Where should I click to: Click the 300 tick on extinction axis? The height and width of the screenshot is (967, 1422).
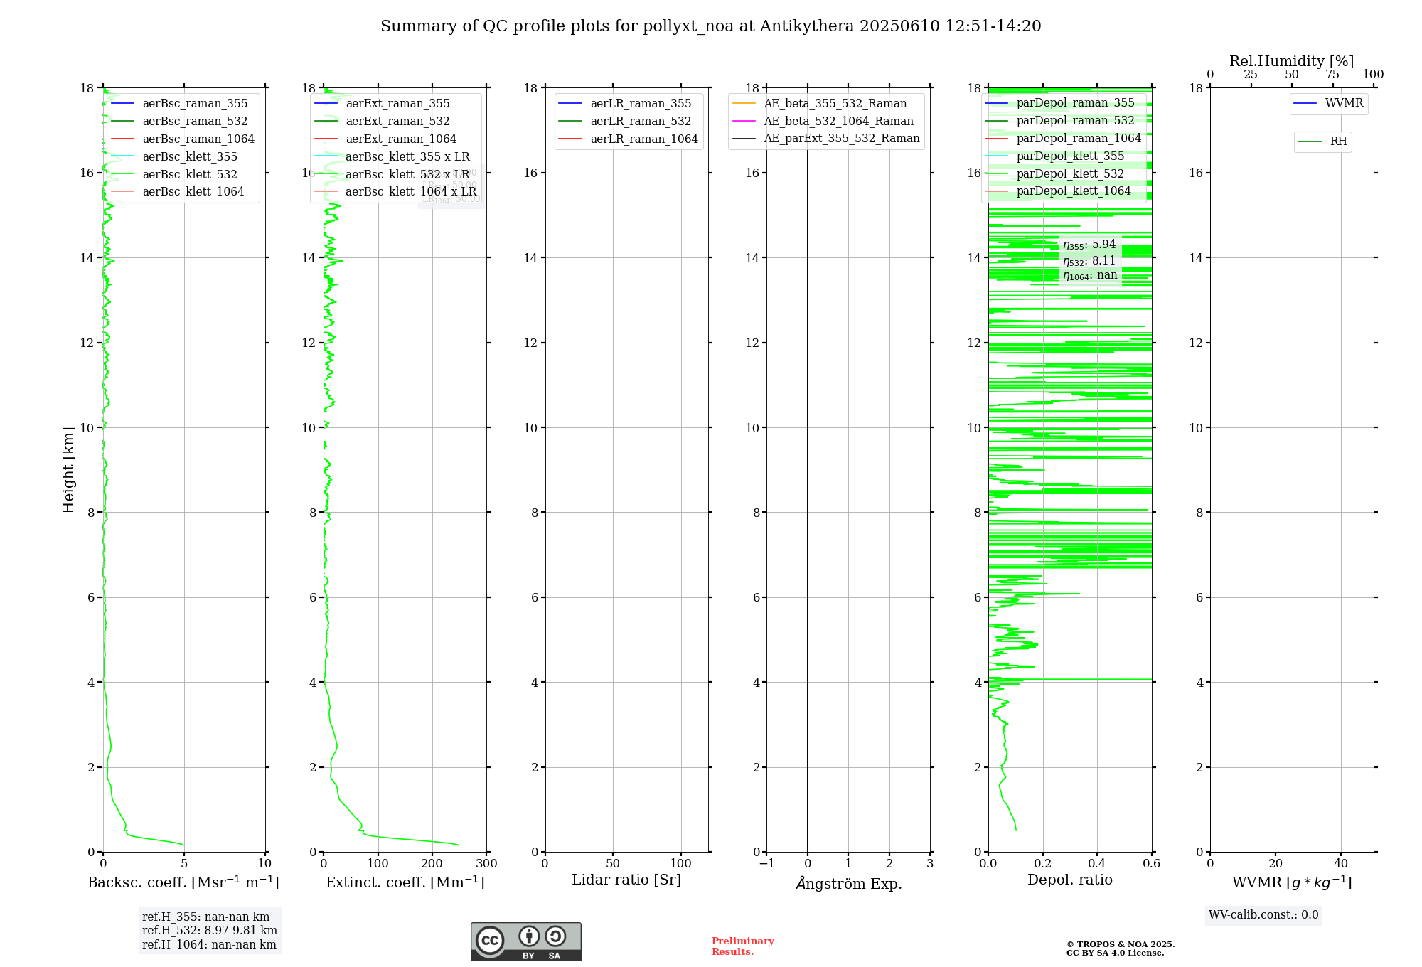(487, 864)
